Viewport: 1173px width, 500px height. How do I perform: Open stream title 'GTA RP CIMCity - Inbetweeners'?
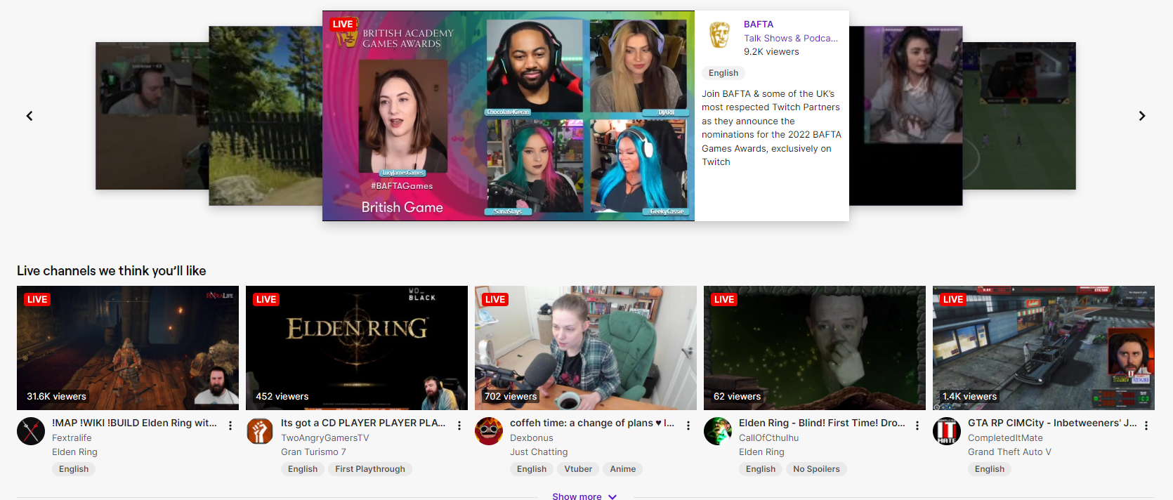pos(1052,423)
